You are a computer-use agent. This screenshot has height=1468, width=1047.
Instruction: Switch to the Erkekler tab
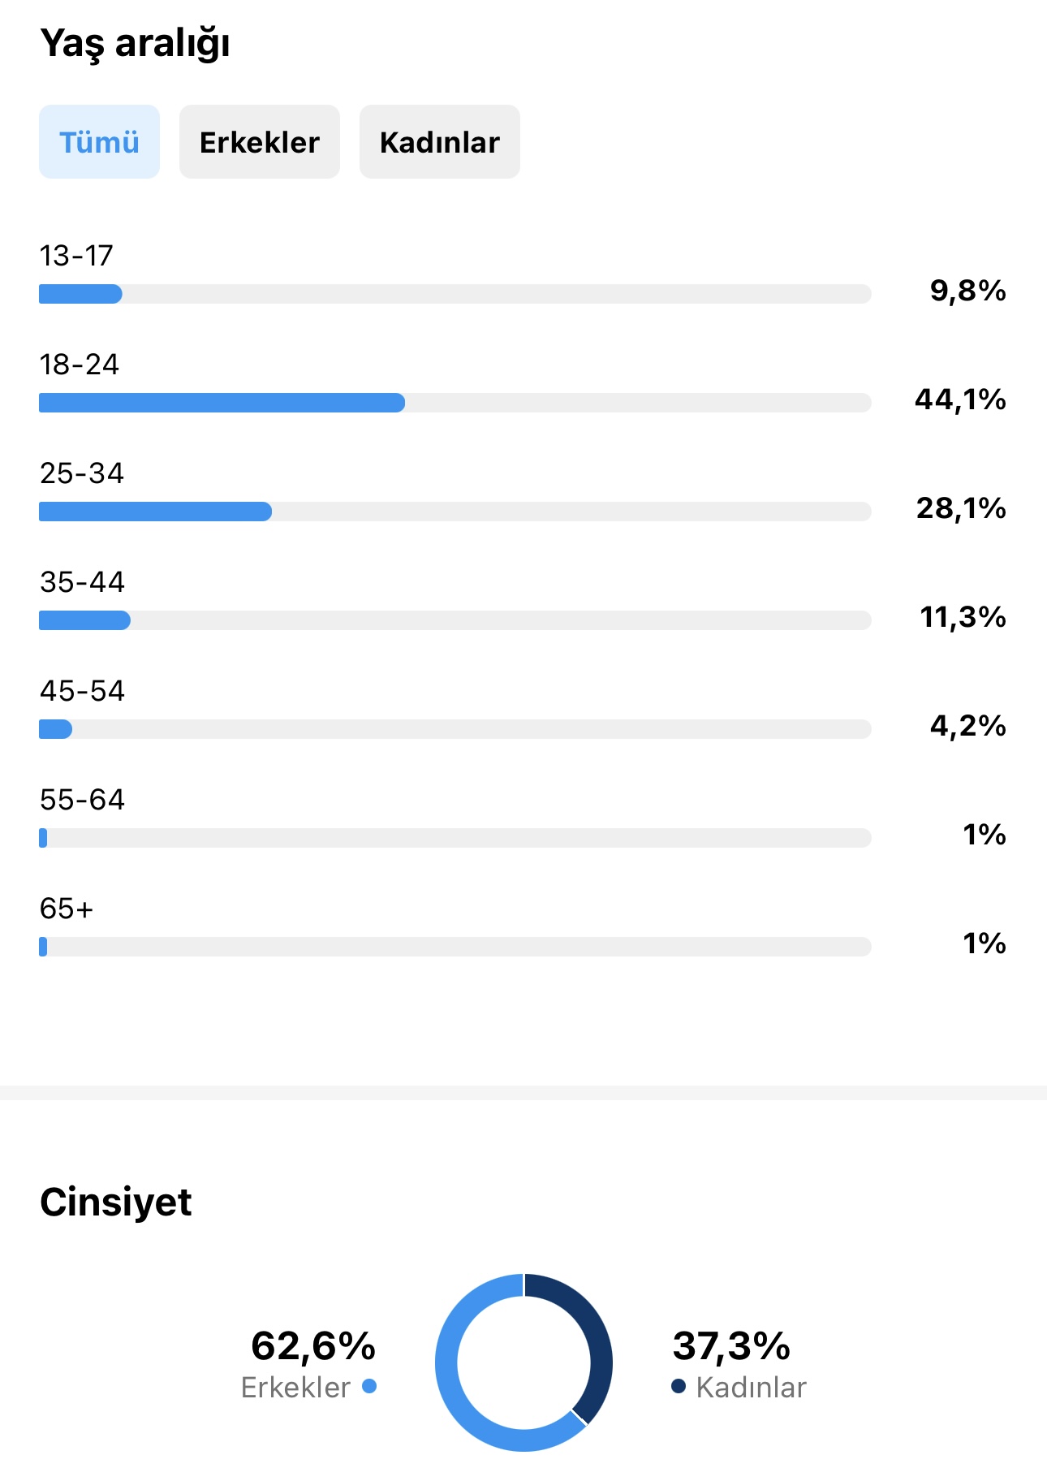(x=259, y=142)
